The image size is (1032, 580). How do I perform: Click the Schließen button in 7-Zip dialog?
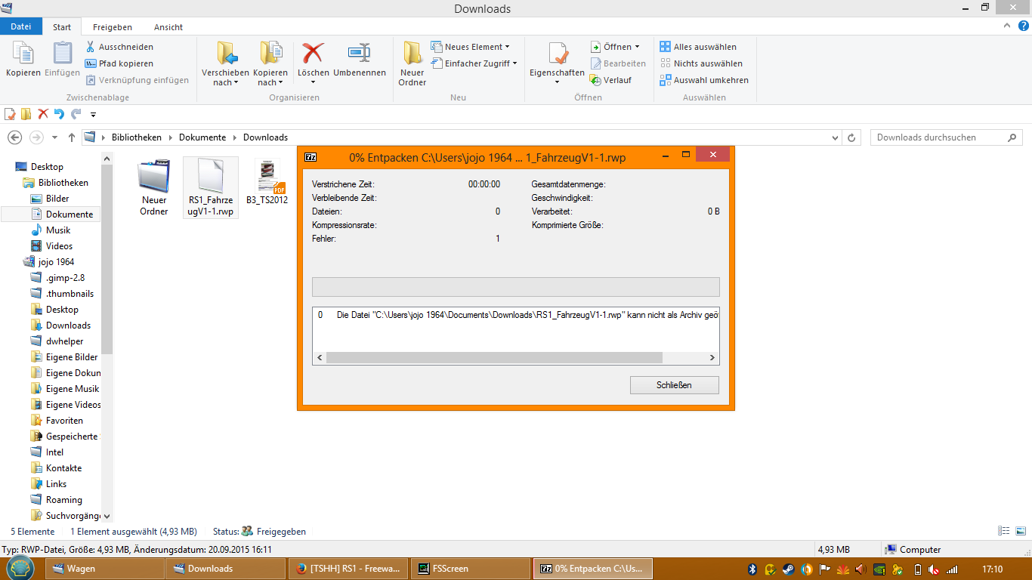pyautogui.click(x=675, y=385)
